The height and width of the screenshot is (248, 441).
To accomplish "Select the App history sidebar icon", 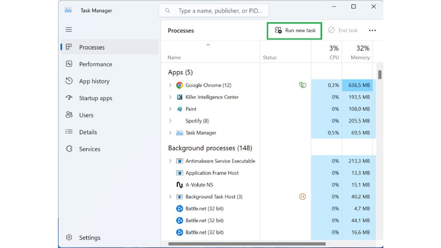I will click(x=69, y=81).
